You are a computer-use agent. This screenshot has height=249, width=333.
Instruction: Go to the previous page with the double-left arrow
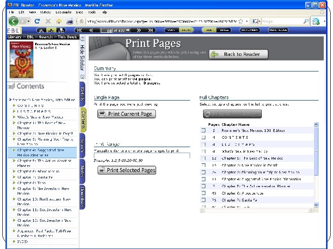point(91,30)
